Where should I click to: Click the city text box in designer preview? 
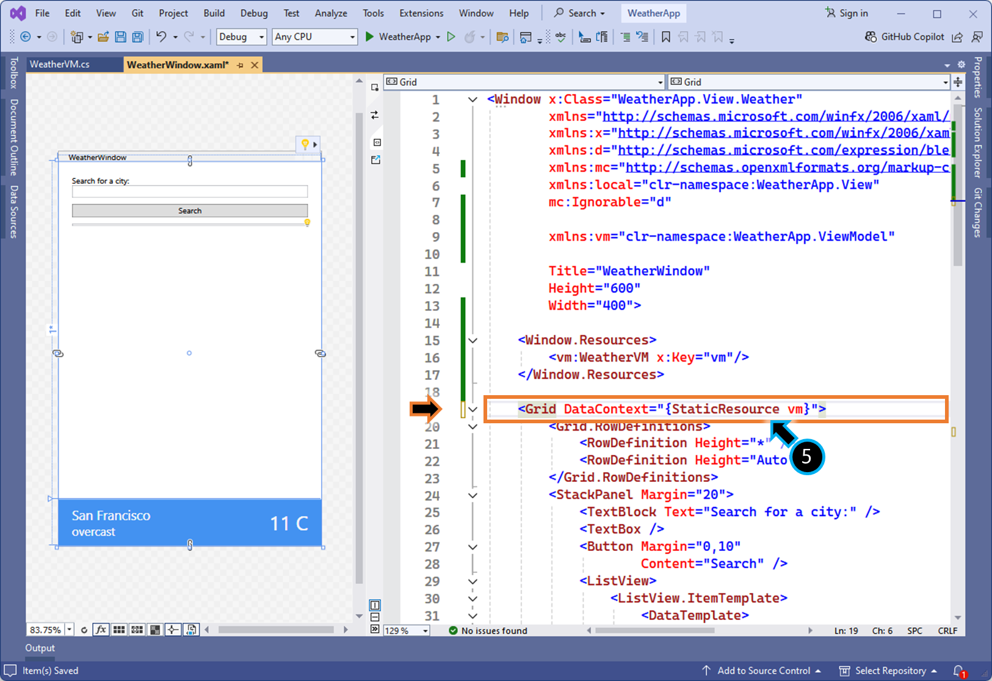190,192
